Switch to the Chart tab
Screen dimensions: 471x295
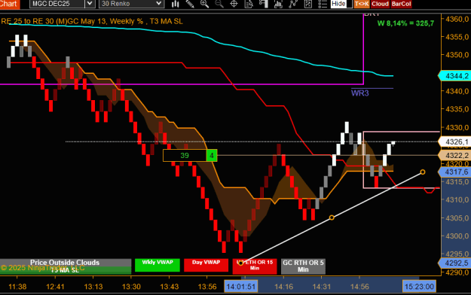point(10,4)
